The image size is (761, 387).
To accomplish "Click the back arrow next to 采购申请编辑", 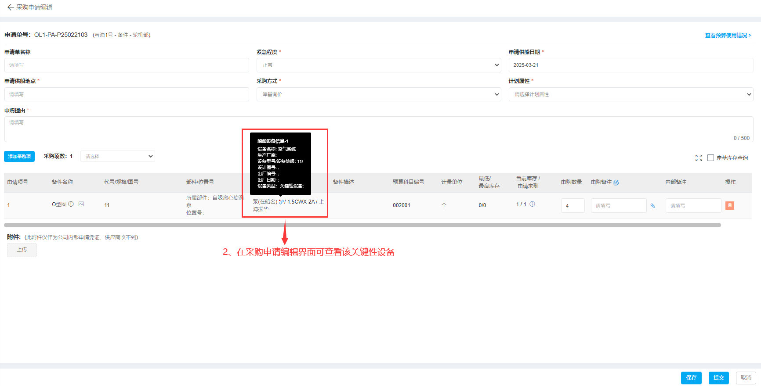I will point(11,7).
